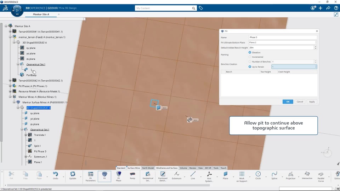The height and width of the screenshot is (191, 340).
Task: Open the user profile icon
Action: tap(313, 8)
